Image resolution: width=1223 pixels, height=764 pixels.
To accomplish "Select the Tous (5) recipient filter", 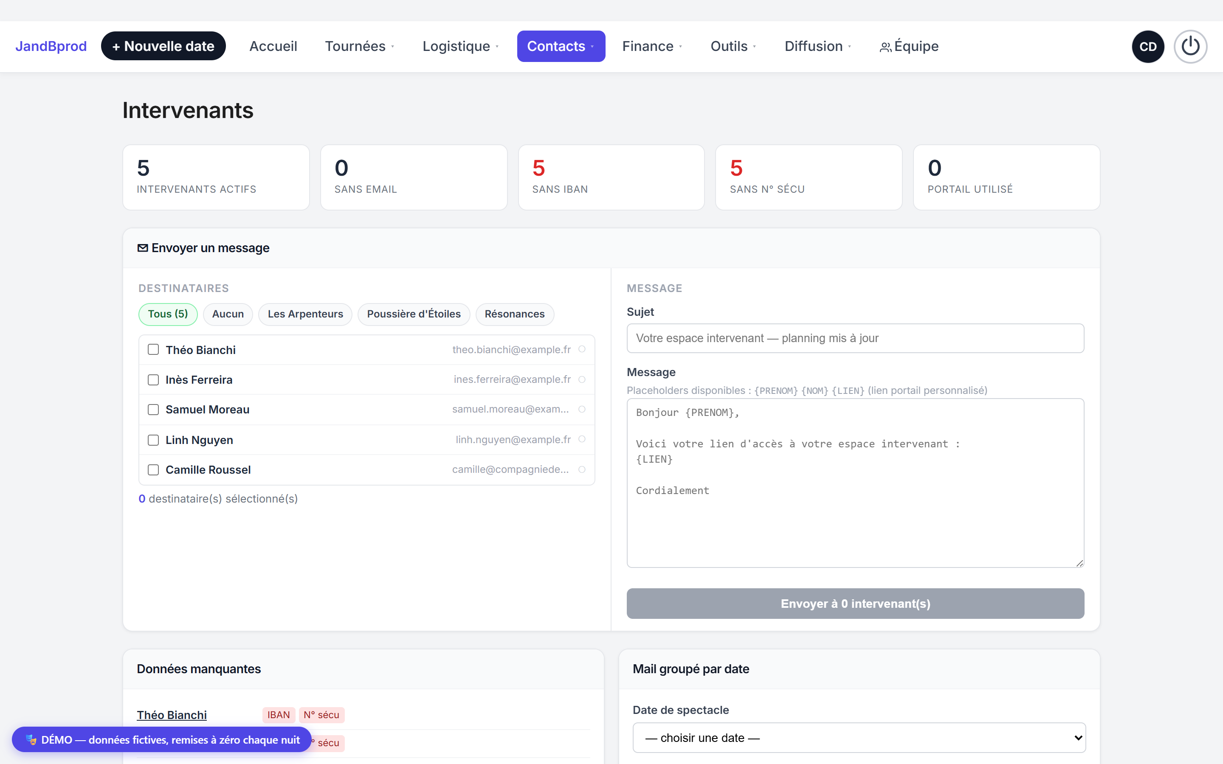I will [168, 314].
